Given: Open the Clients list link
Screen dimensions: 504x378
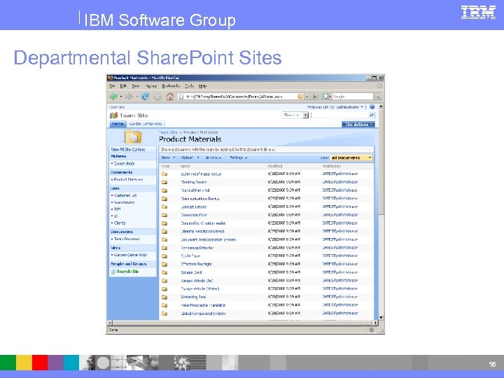Looking at the screenshot, I should coord(120,223).
